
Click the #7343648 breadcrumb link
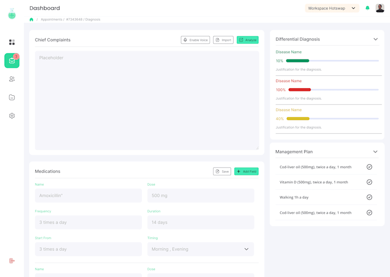(74, 19)
